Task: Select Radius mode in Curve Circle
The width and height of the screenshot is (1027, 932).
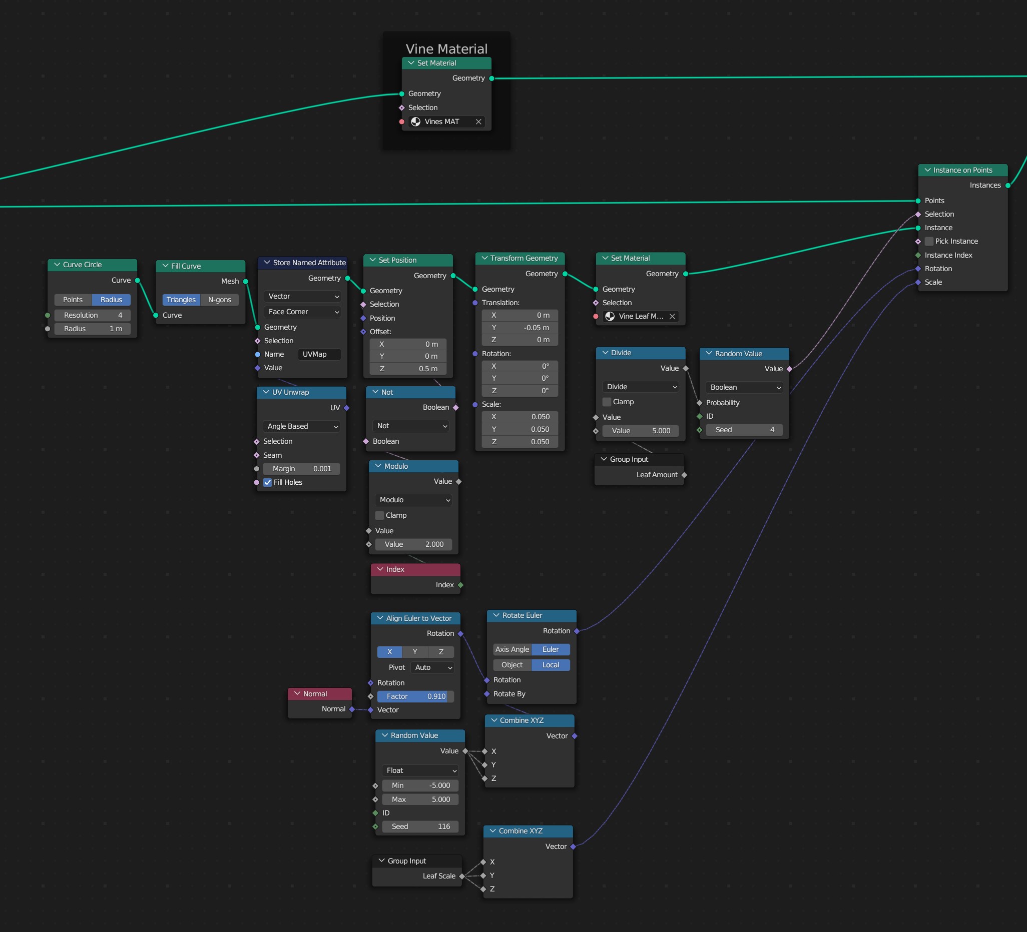Action: (x=111, y=300)
